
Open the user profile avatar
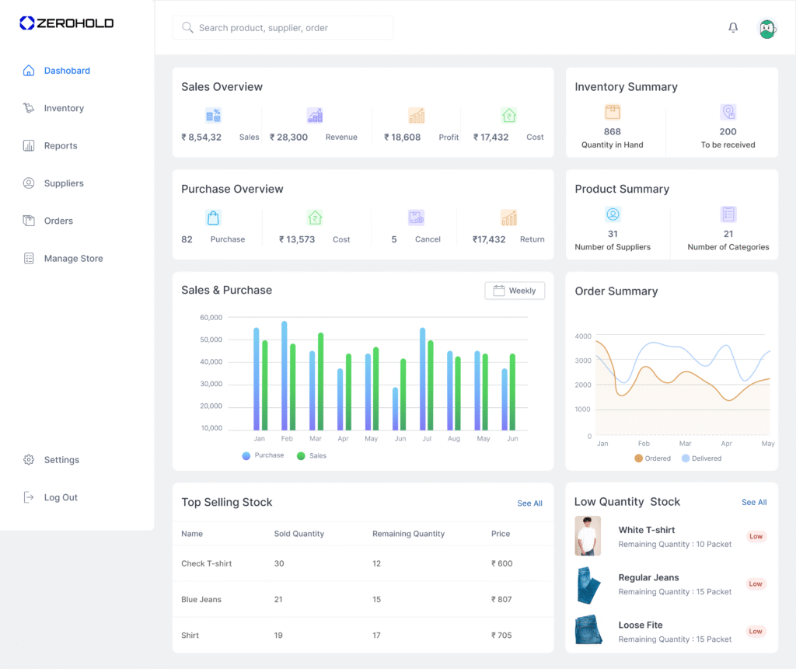(x=767, y=29)
